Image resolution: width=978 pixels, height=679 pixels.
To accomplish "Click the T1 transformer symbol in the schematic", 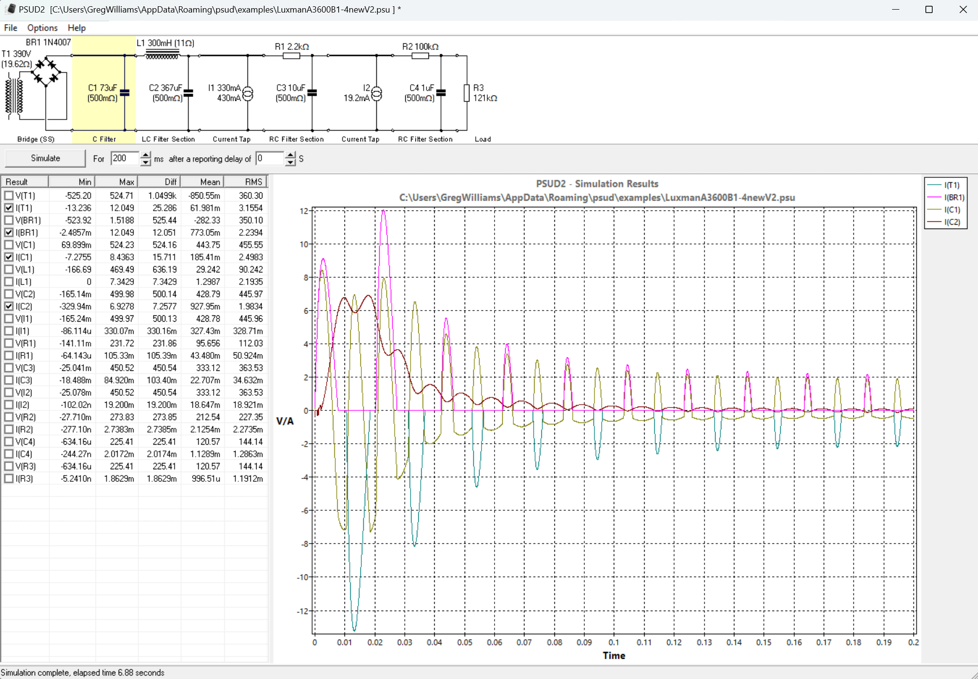I will point(14,96).
